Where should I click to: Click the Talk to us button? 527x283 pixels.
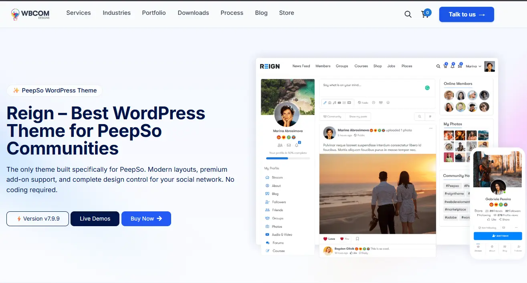(x=466, y=14)
